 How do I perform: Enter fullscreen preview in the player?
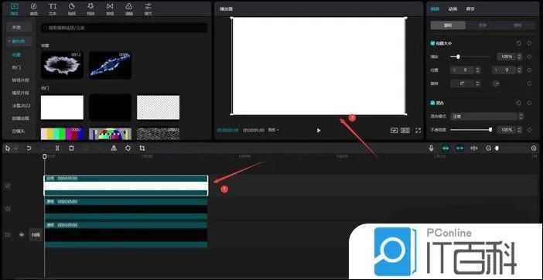[x=418, y=131]
